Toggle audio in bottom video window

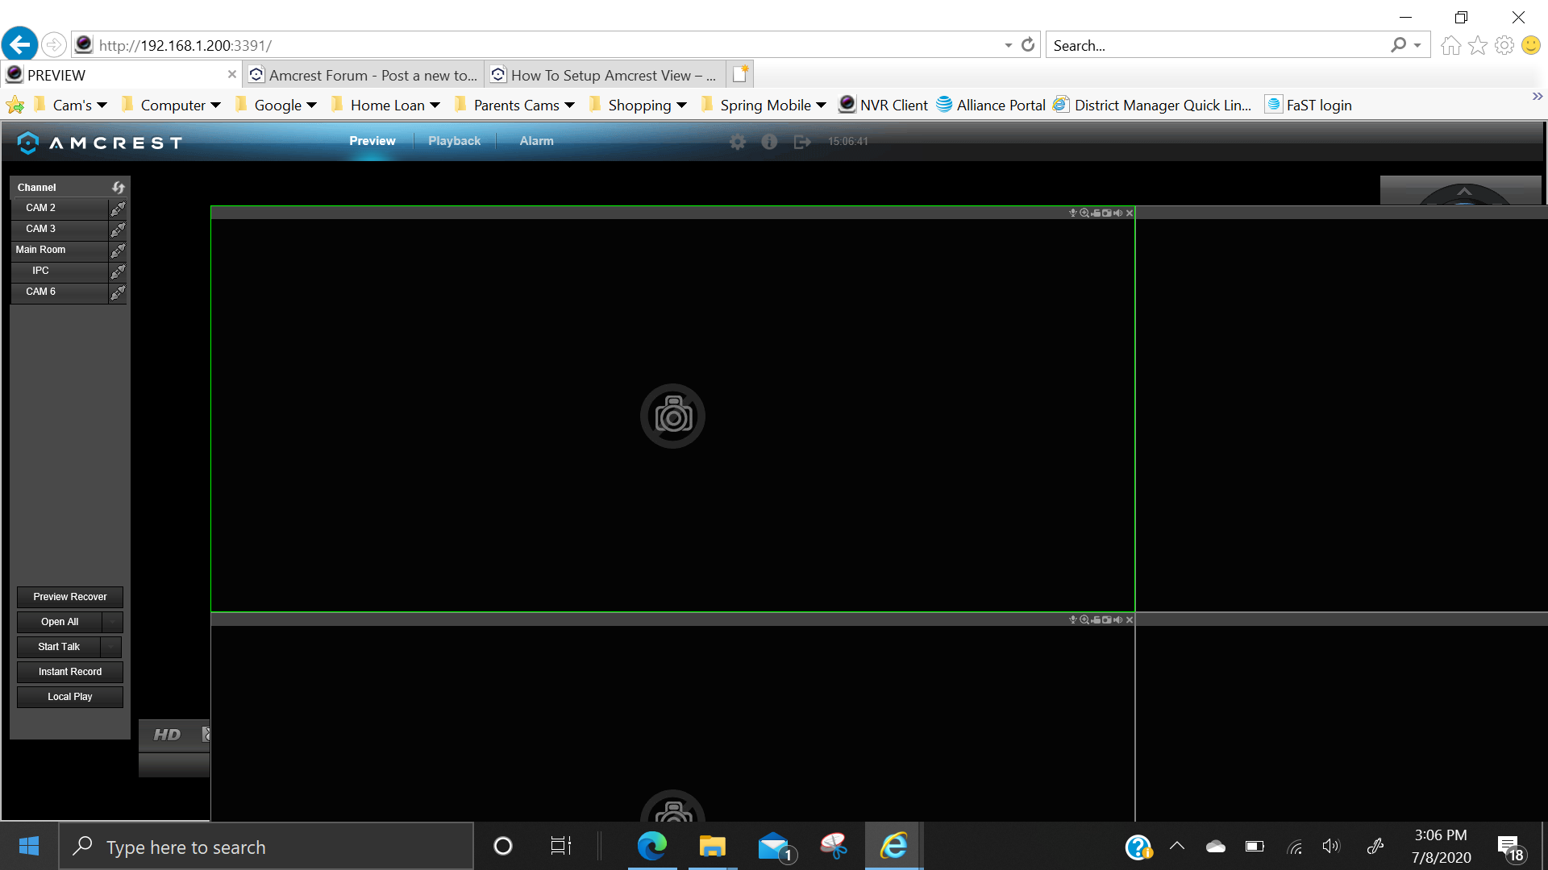(1117, 619)
